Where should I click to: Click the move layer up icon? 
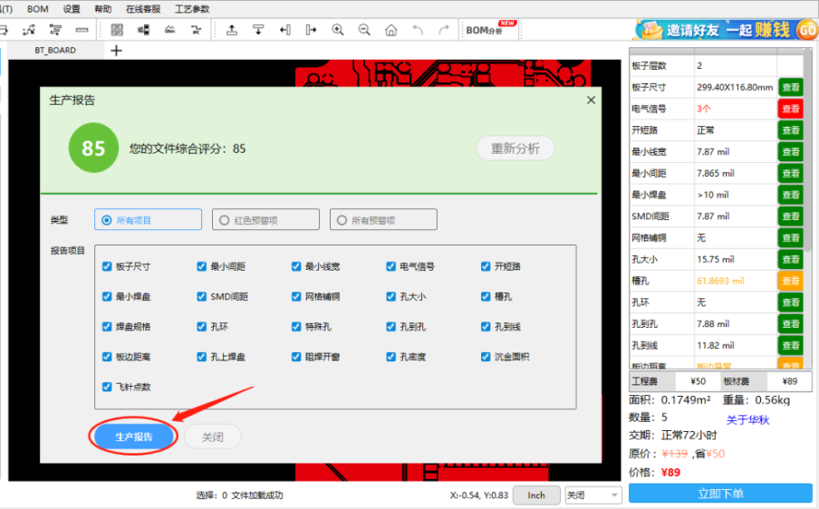pyautogui.click(x=231, y=30)
